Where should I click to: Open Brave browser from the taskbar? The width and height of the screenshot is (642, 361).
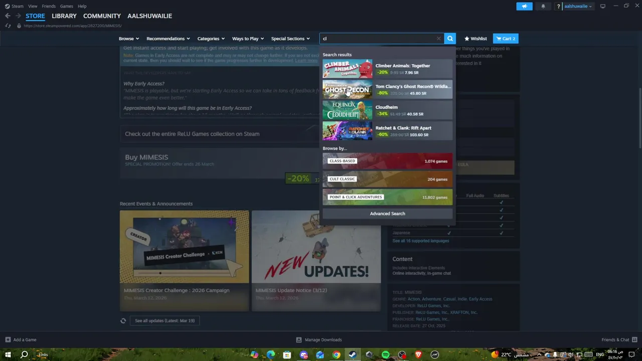point(418,354)
